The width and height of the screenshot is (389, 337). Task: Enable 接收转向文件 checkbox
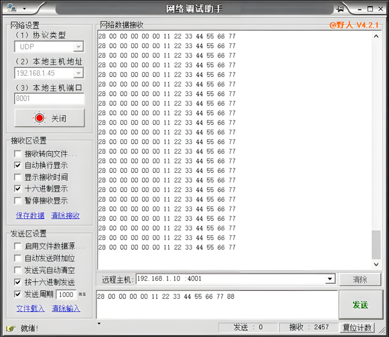click(x=18, y=154)
